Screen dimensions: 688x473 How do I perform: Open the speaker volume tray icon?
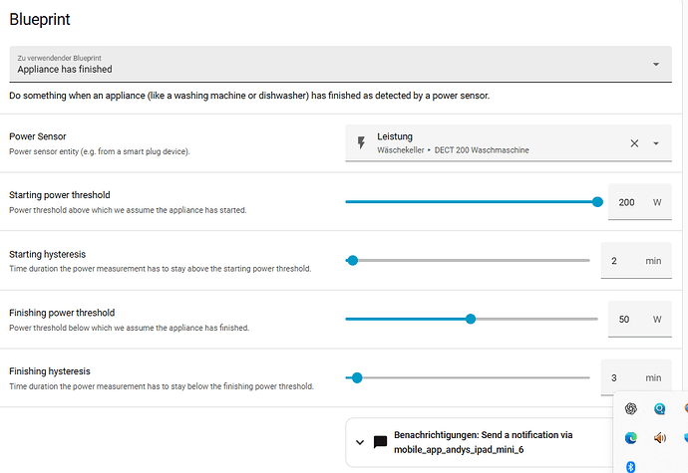[659, 437]
